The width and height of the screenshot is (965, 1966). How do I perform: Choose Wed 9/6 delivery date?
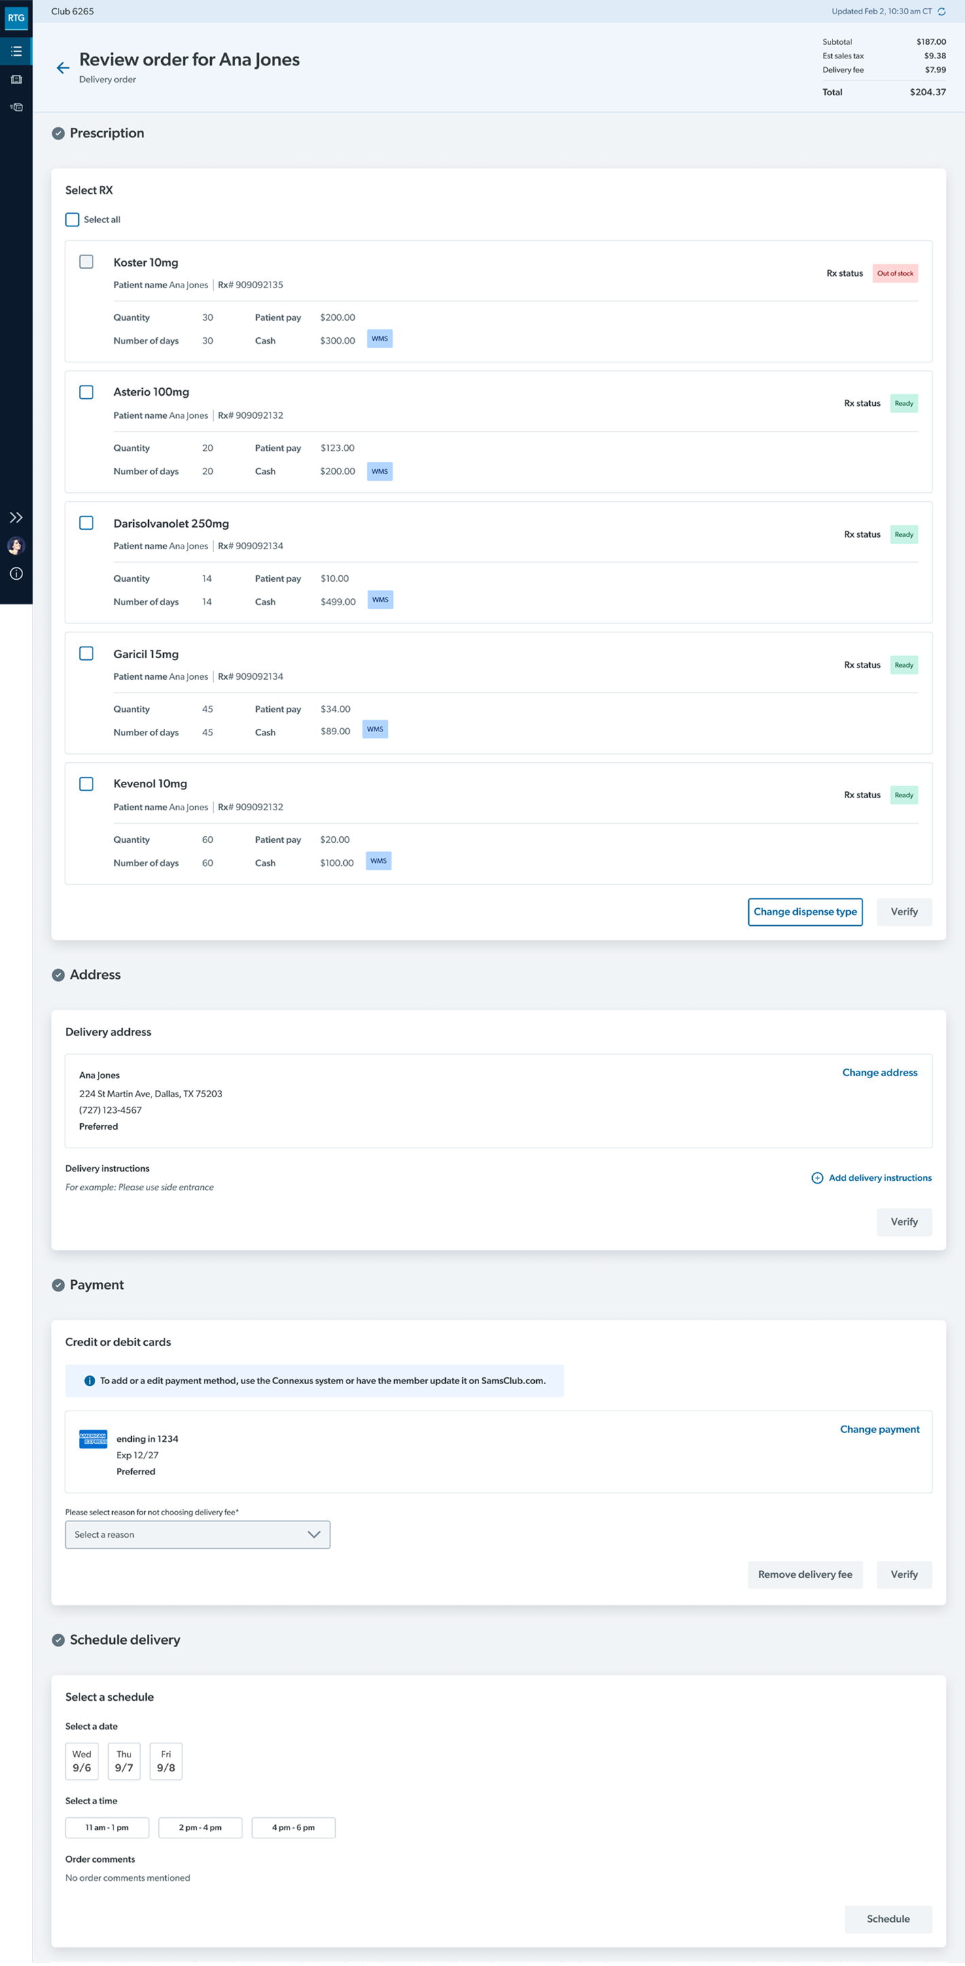point(82,1761)
